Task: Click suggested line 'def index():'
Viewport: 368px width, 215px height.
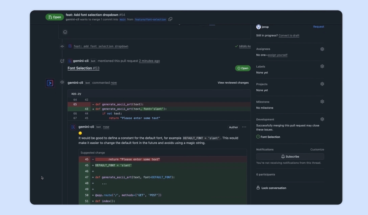Action: click(x=163, y=201)
